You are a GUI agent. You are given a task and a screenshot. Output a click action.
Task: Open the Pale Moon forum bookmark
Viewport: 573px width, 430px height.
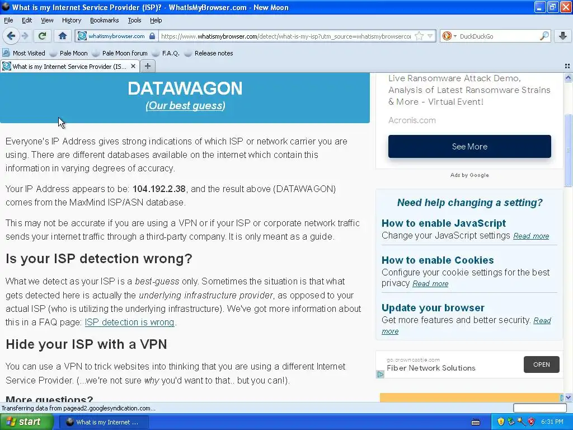[x=120, y=53]
